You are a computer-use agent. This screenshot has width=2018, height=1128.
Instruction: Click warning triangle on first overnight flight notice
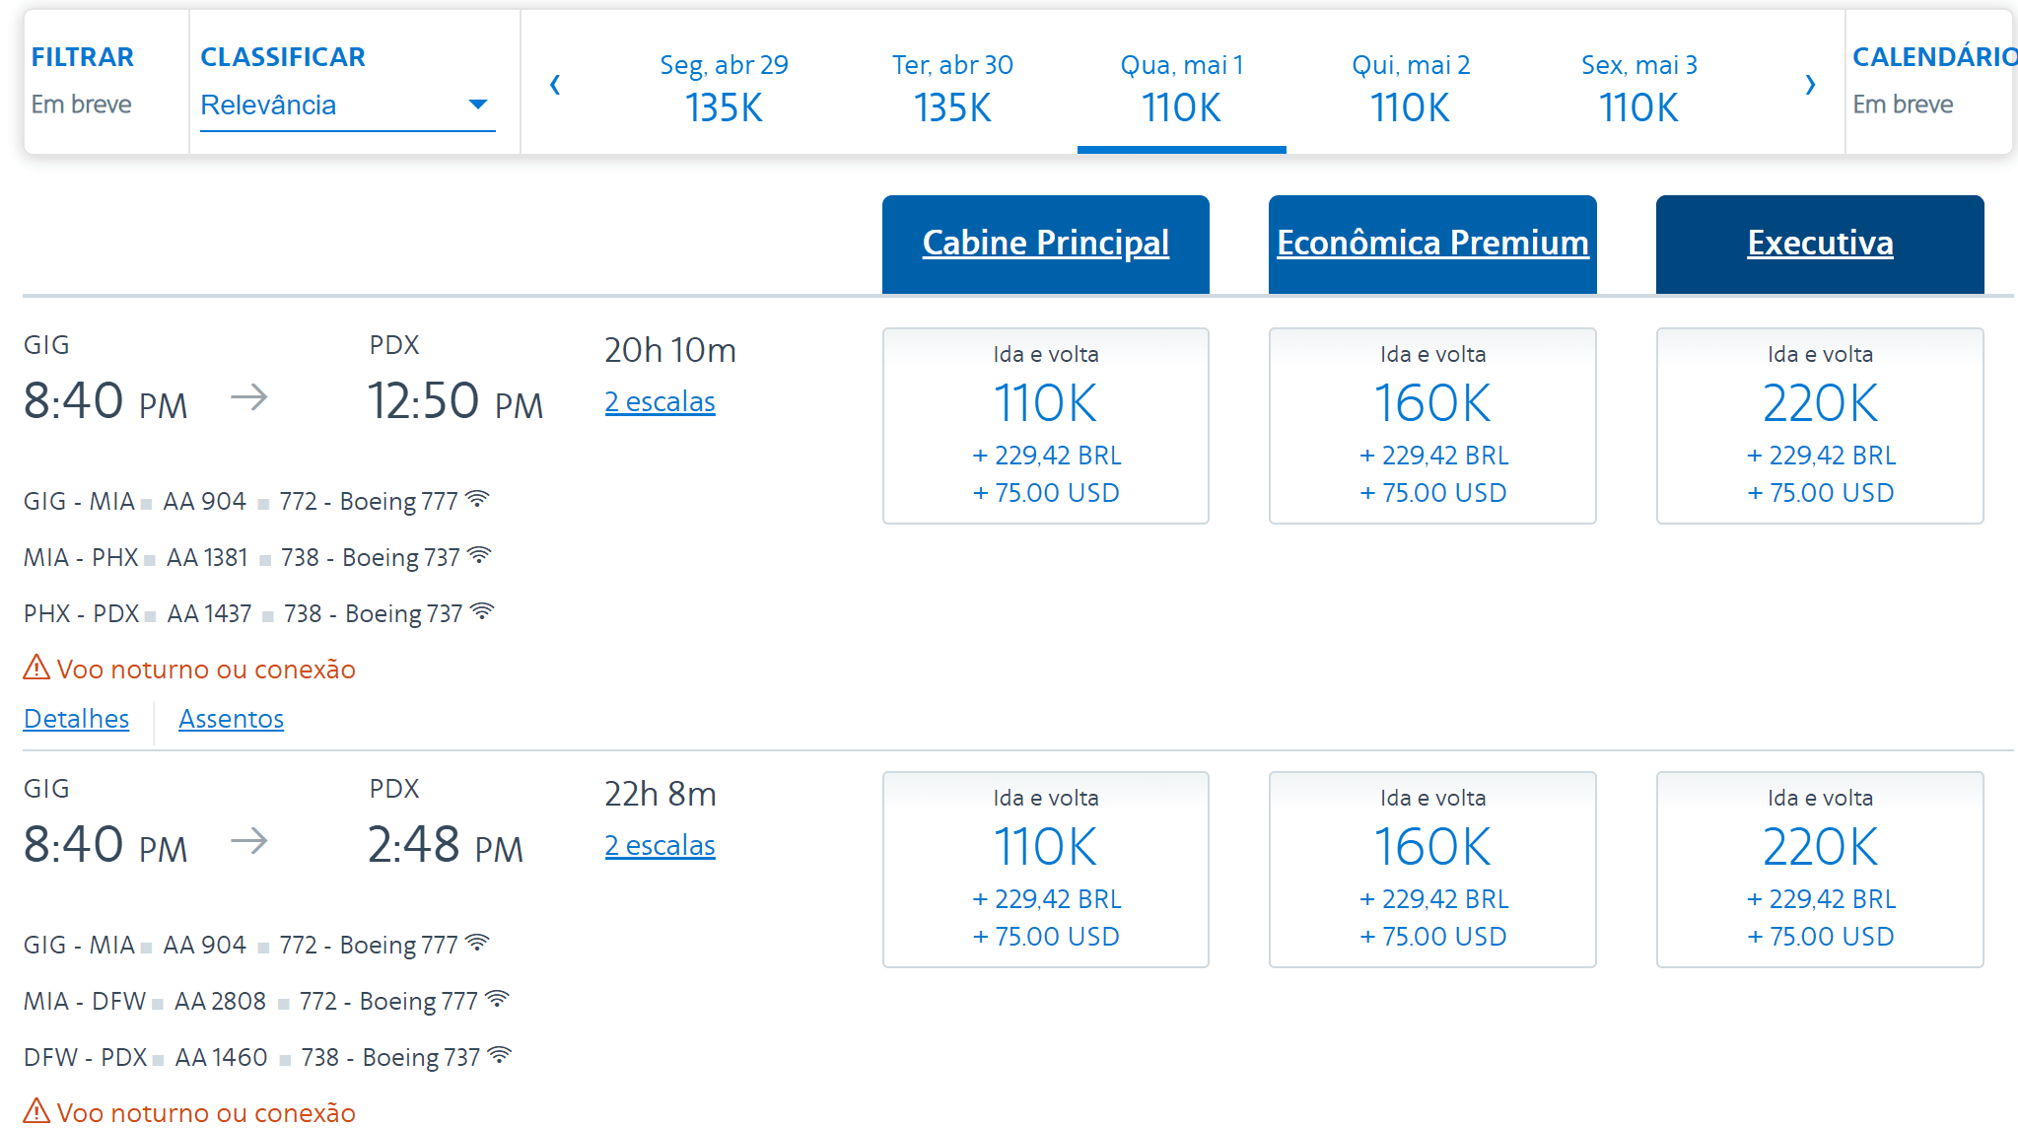point(36,668)
